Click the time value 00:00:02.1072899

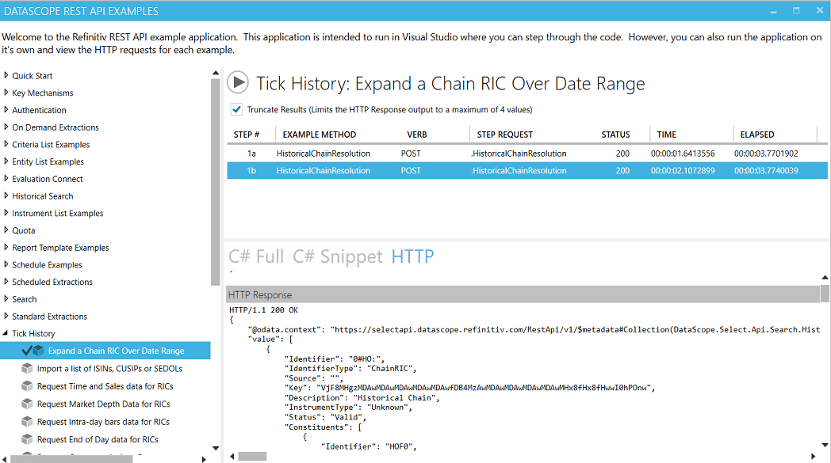coord(683,170)
